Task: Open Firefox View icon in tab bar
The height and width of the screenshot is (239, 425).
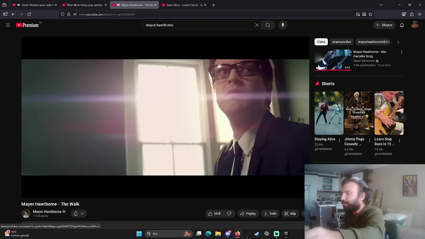Action: [4, 5]
